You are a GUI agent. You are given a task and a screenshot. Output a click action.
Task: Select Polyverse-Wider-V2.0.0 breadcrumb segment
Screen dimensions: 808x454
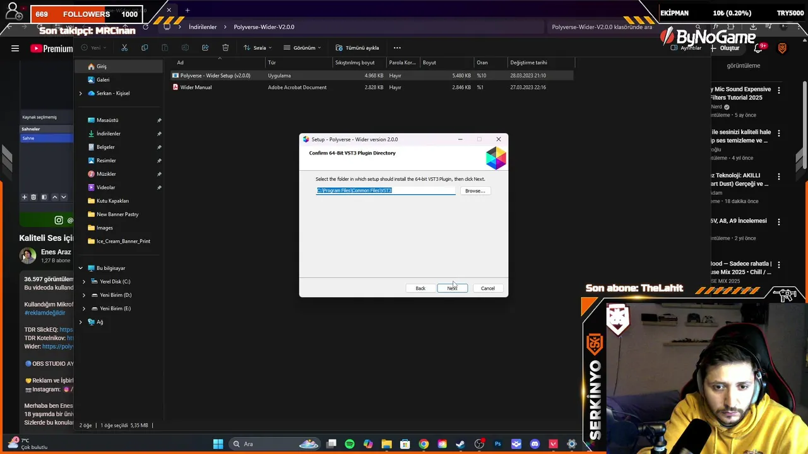click(x=264, y=27)
